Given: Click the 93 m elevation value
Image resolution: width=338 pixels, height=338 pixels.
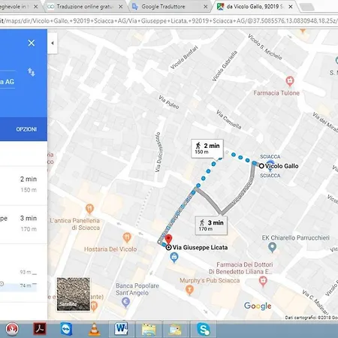Looking at the screenshot, I should (x=26, y=272).
